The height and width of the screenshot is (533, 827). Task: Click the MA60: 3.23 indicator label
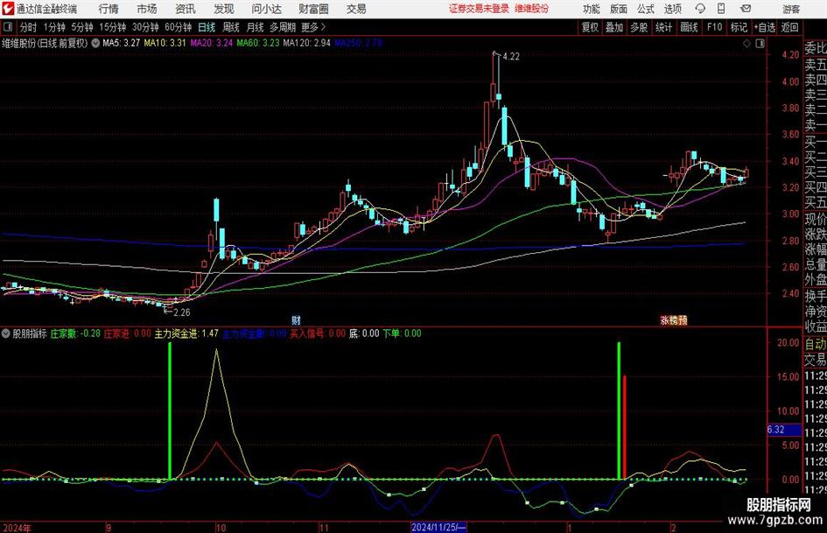coord(258,43)
